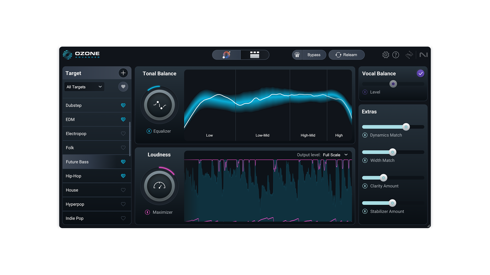The width and height of the screenshot is (490, 275).
Task: Click the Native Instruments logo
Action: 424,55
